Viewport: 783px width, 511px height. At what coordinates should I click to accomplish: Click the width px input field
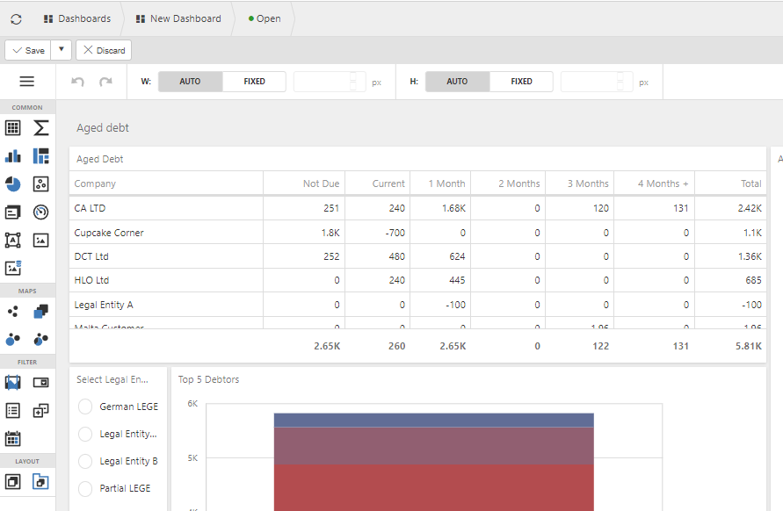pyautogui.click(x=322, y=82)
